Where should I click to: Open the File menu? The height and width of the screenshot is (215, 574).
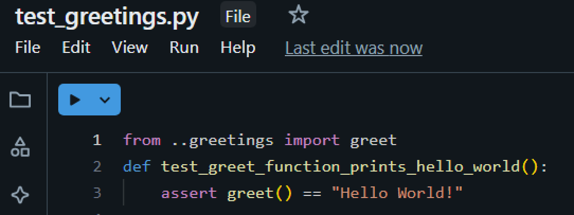coord(28,48)
